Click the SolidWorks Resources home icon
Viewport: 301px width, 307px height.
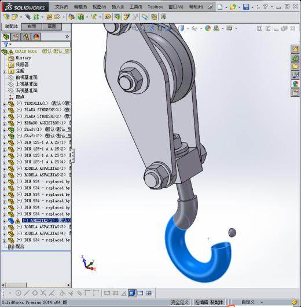(x=295, y=49)
